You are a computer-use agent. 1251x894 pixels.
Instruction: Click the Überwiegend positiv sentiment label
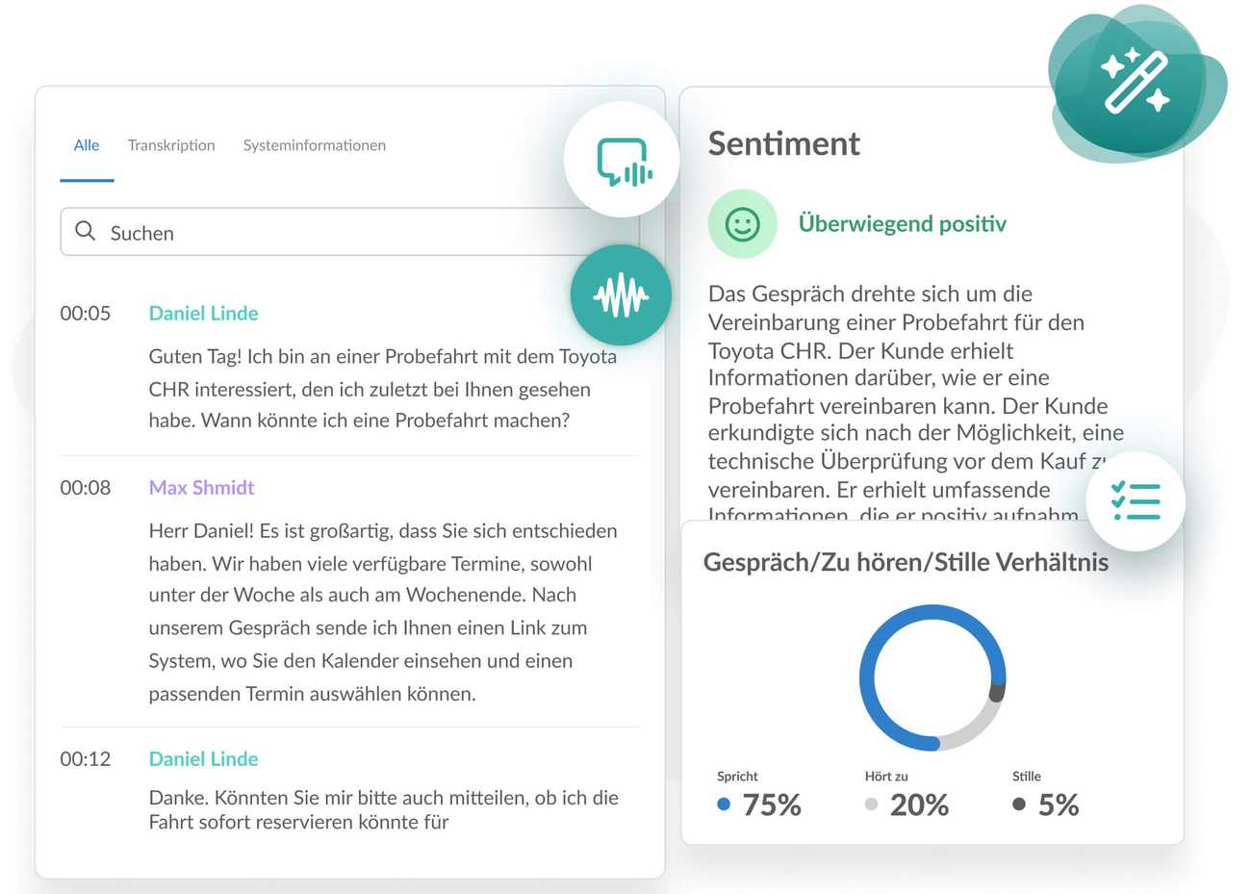[902, 224]
